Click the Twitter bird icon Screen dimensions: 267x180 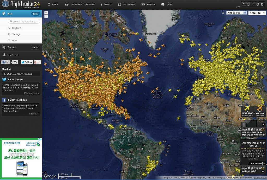[4, 79]
